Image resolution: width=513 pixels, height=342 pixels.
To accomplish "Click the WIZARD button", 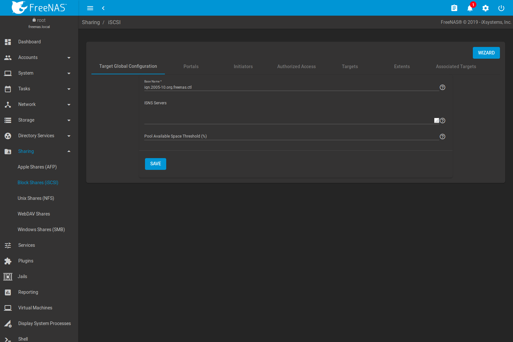I will [x=486, y=53].
